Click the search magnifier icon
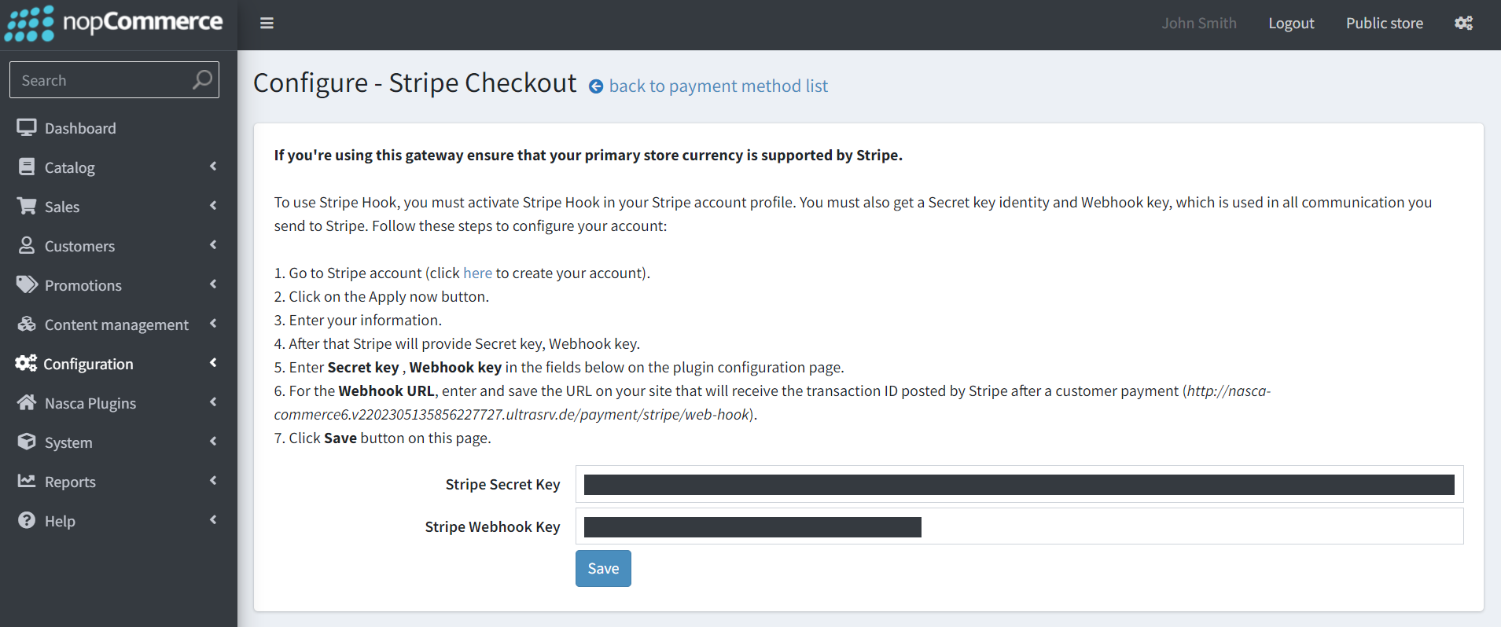Image resolution: width=1501 pixels, height=627 pixels. pyautogui.click(x=202, y=80)
